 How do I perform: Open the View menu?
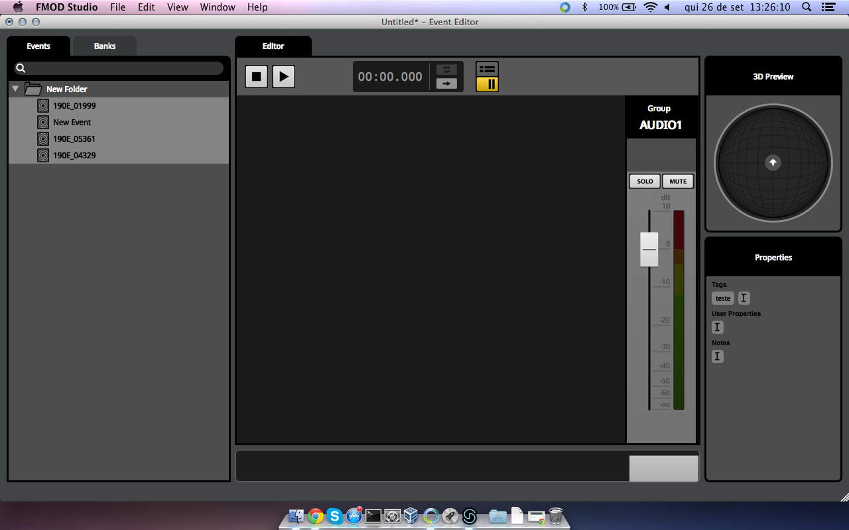[178, 7]
